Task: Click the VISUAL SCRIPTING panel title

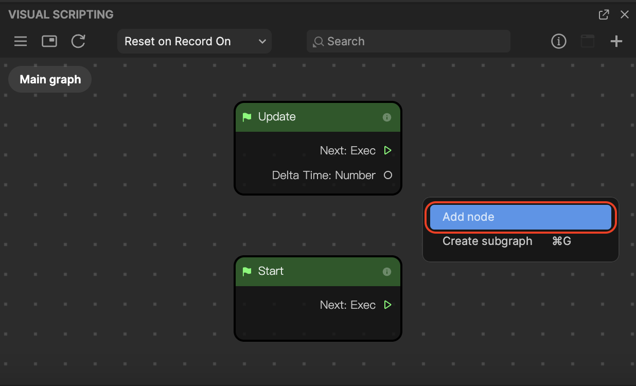Action: (x=61, y=14)
